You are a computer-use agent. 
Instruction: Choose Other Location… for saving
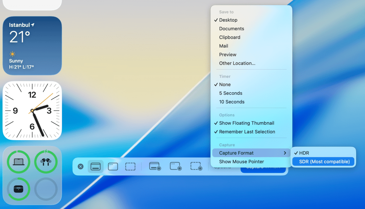tap(237, 64)
